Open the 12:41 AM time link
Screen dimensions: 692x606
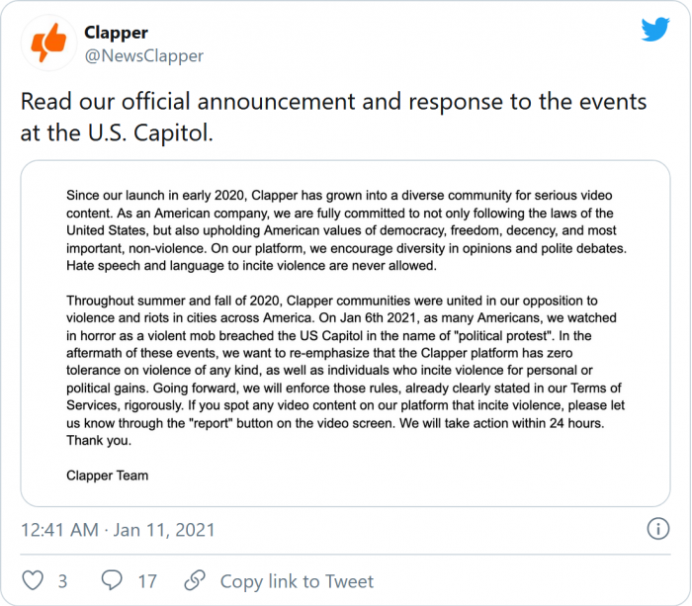[58, 531]
